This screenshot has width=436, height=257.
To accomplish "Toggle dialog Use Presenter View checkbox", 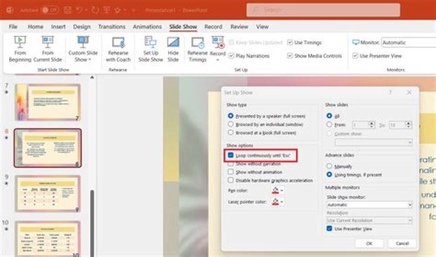I will (x=329, y=229).
